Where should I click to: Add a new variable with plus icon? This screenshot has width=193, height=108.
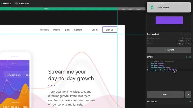[x=190, y=101]
